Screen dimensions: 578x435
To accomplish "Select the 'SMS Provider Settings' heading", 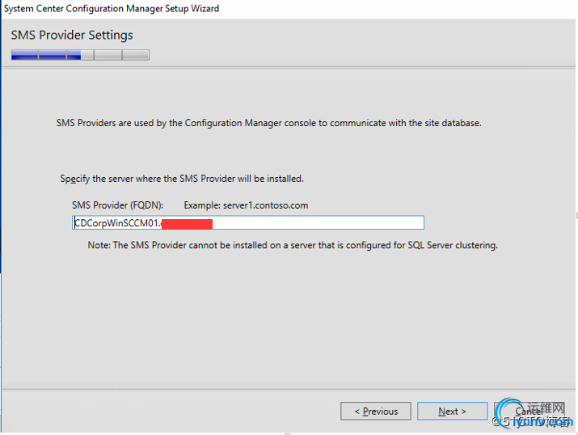I will 72,35.
